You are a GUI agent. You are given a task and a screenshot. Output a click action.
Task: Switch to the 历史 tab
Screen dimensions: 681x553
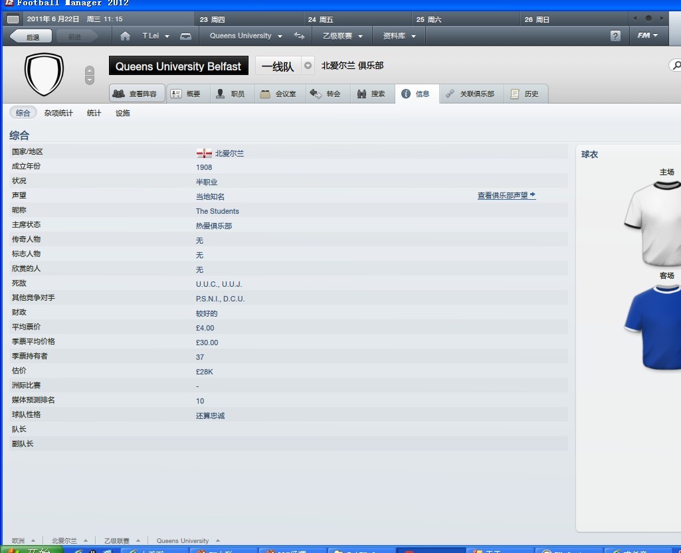click(526, 94)
